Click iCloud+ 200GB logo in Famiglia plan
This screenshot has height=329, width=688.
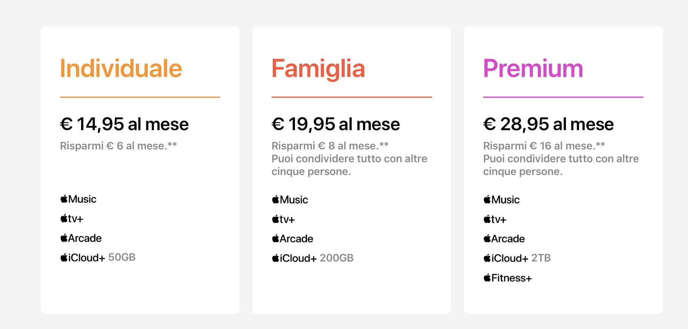coord(313,258)
